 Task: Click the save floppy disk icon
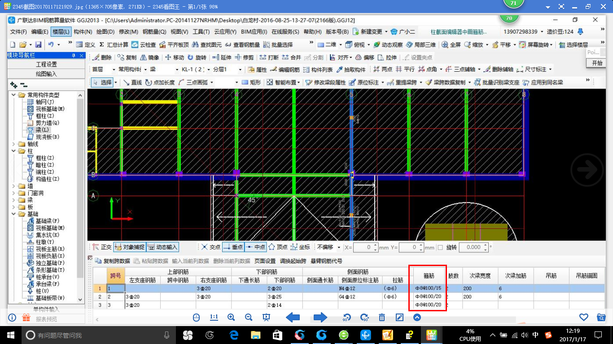[x=38, y=45]
